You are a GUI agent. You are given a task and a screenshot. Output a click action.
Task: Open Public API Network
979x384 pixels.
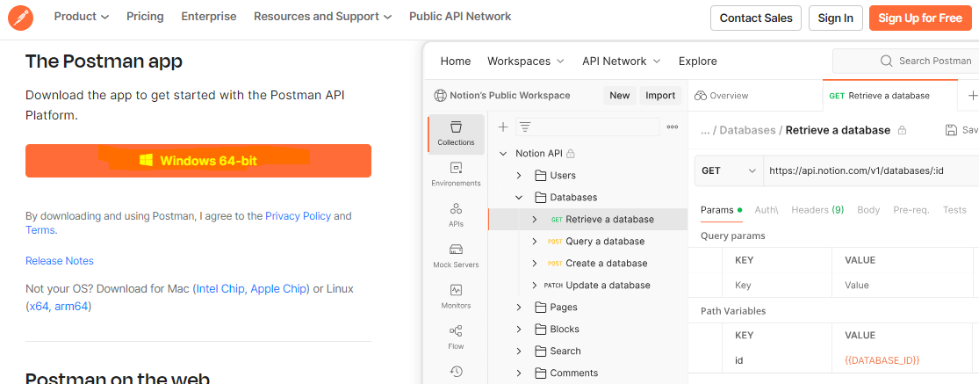click(460, 17)
